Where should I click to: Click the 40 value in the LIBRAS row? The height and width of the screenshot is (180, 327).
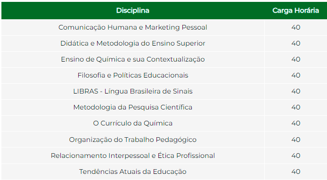pos(296,91)
